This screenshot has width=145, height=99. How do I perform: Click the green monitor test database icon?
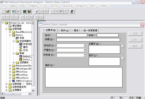[25, 12]
